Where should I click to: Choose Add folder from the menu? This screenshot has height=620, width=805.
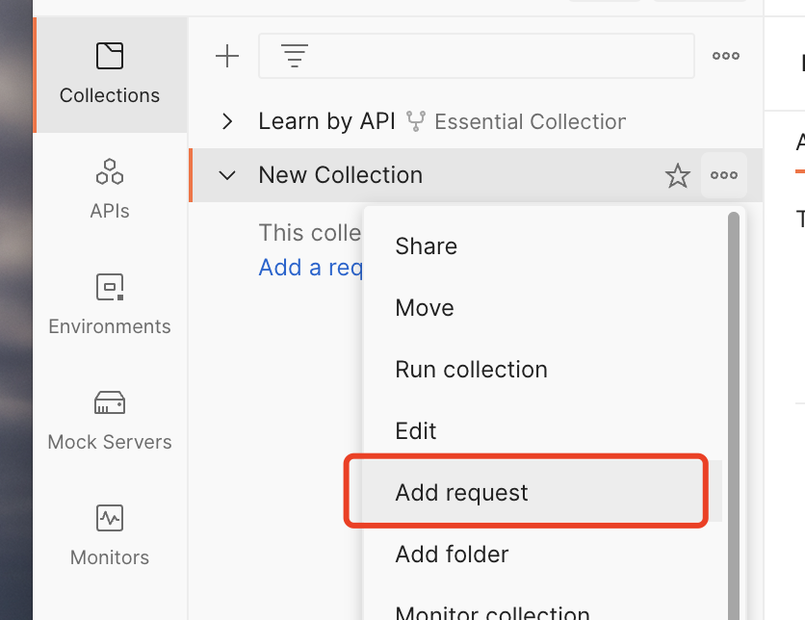click(452, 555)
